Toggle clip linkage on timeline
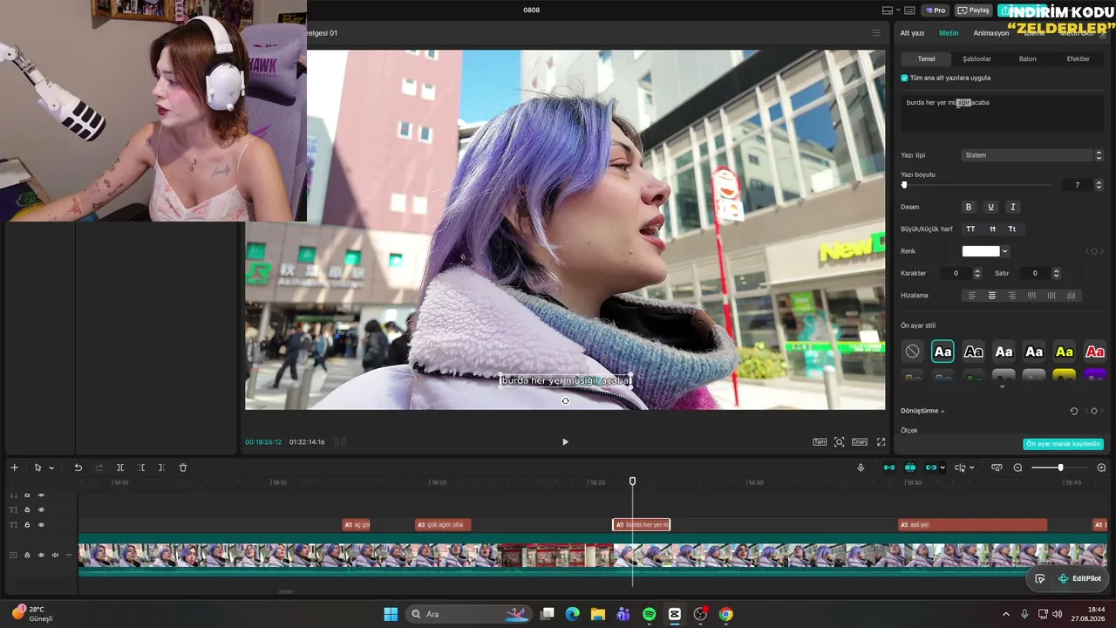The image size is (1116, 628). pos(931,468)
